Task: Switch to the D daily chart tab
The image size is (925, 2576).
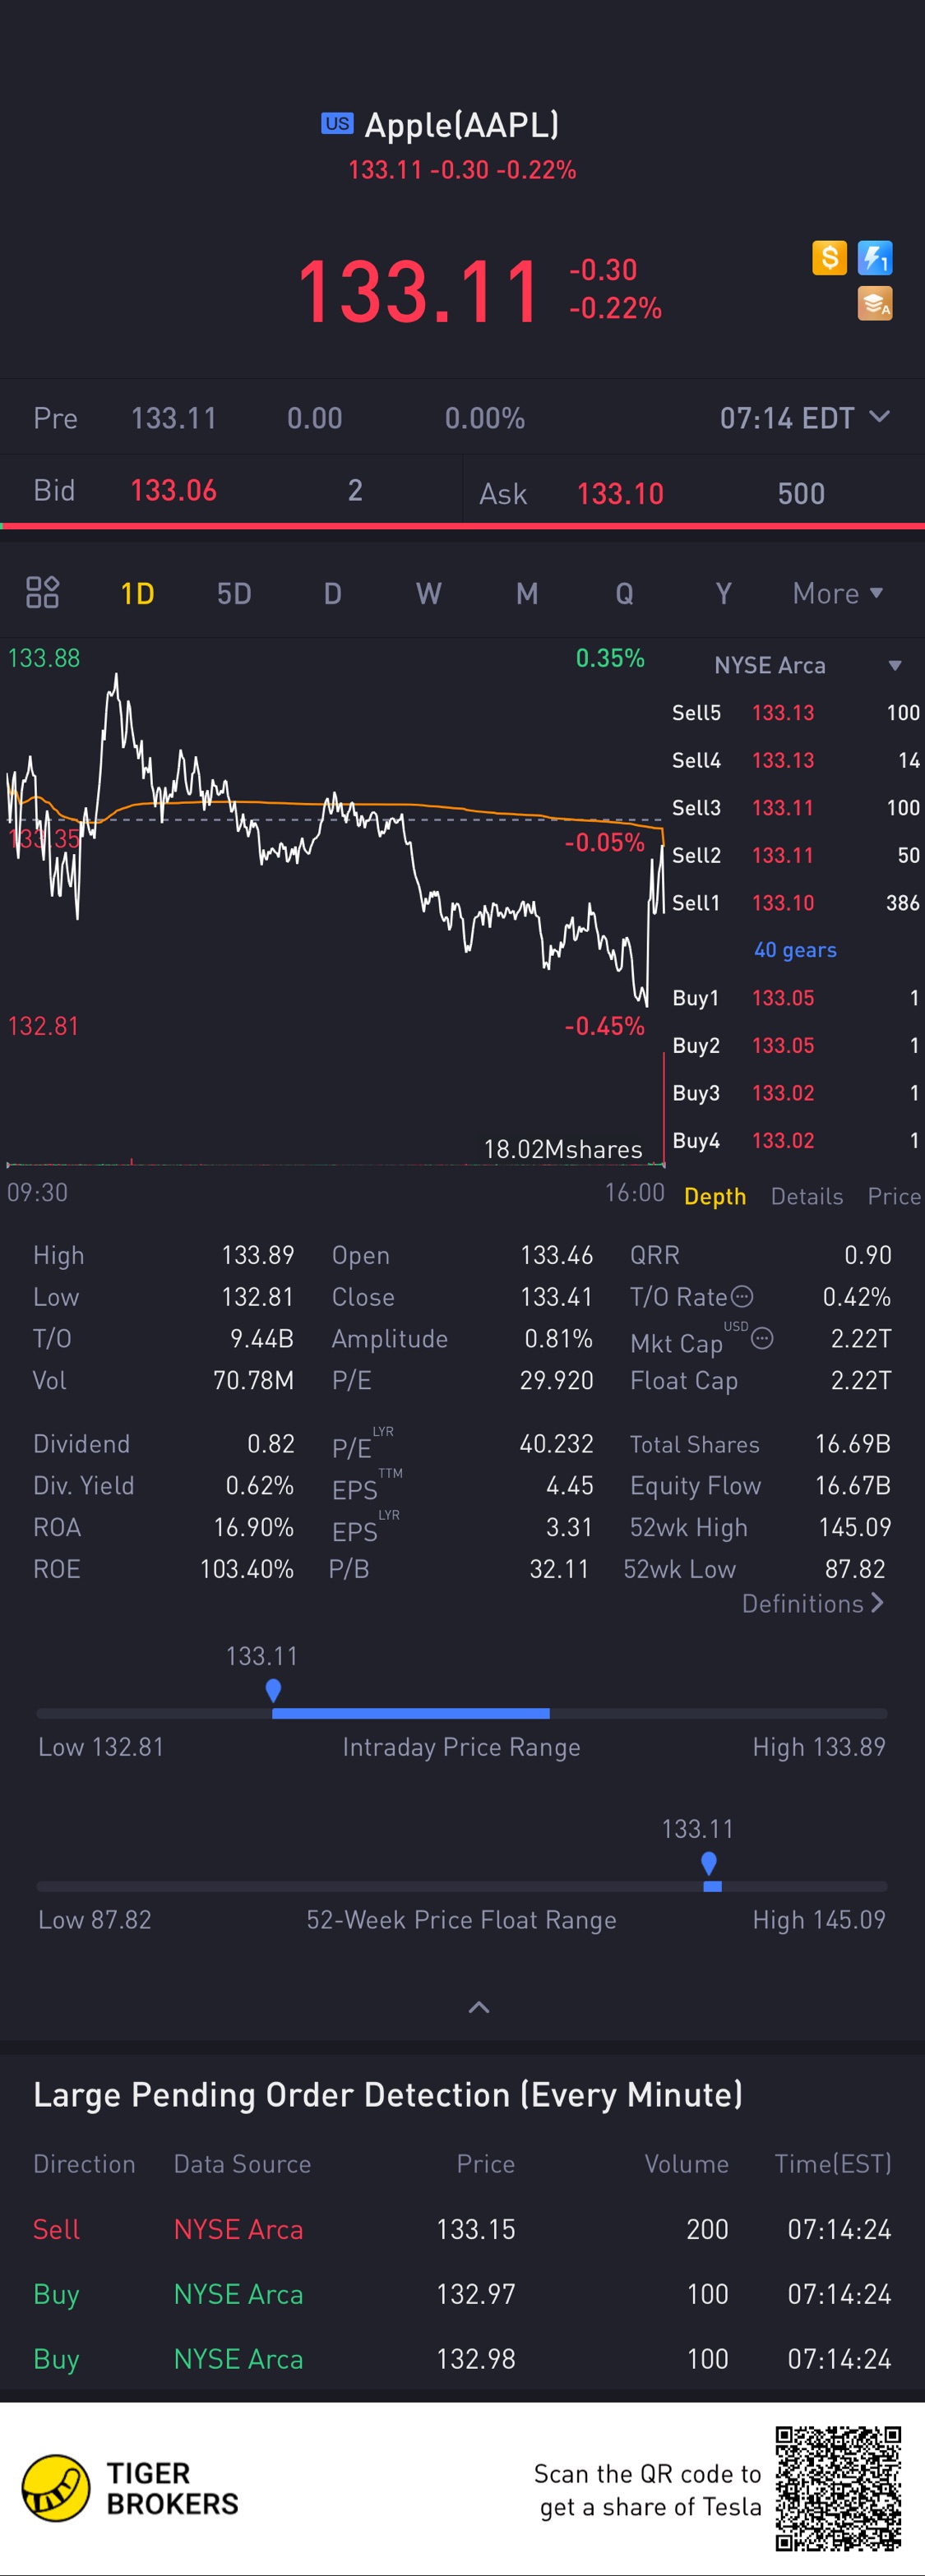Action: point(333,593)
